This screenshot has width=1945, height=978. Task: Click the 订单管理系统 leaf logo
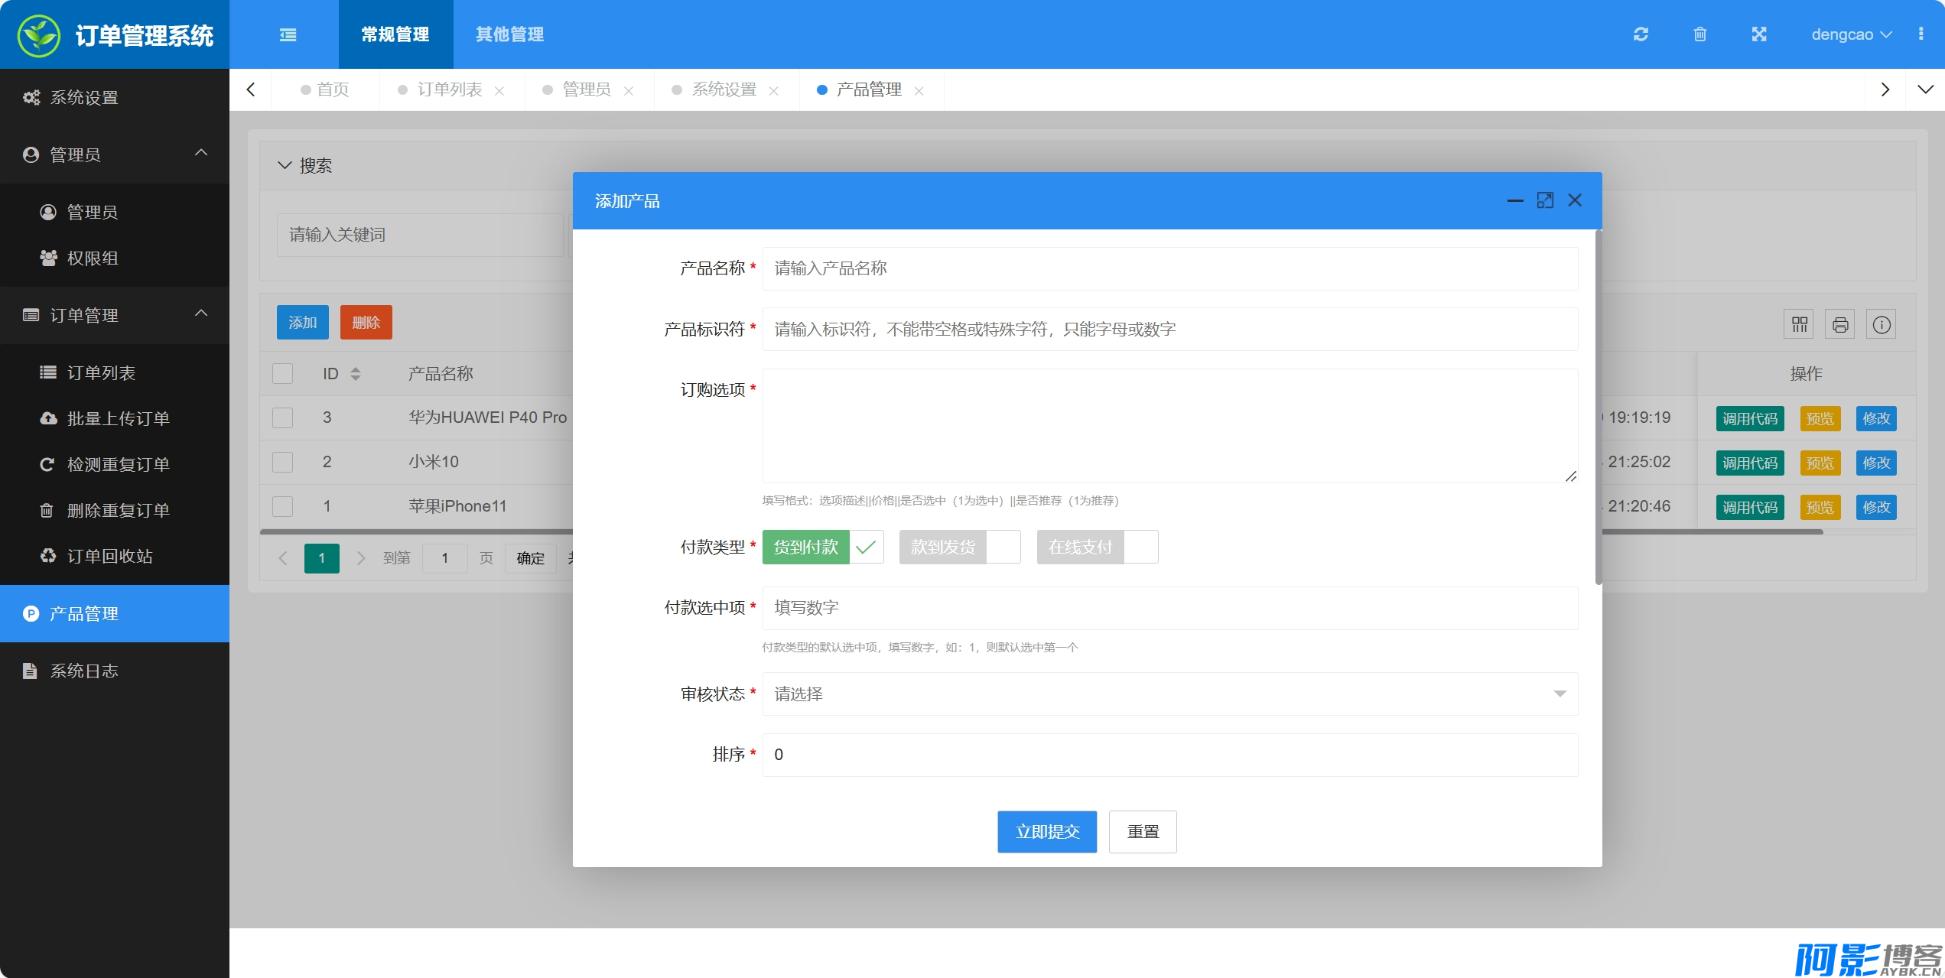click(x=38, y=35)
